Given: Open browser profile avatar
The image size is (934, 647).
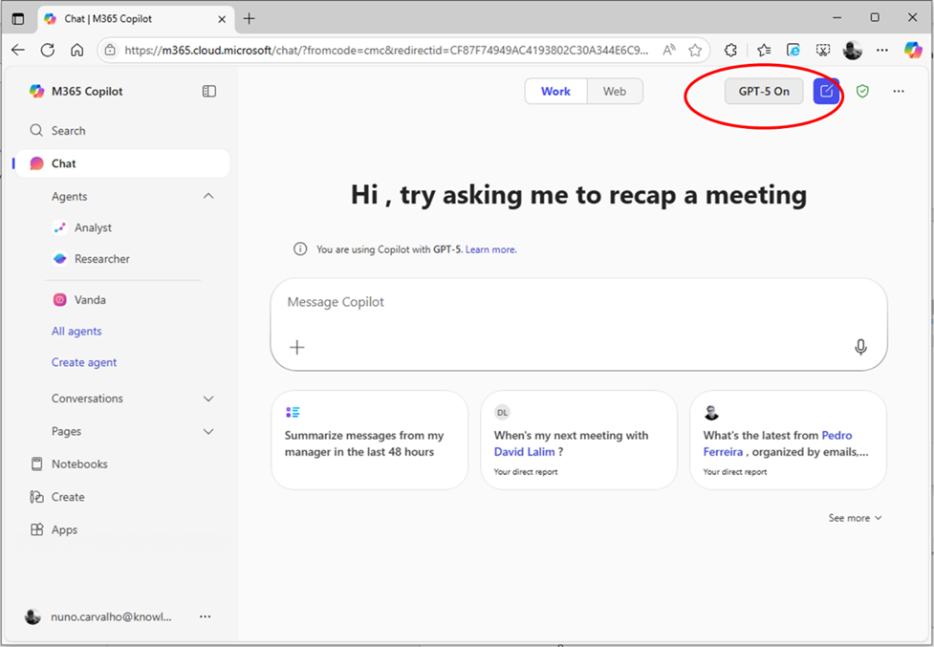Looking at the screenshot, I should pyautogui.click(x=853, y=50).
